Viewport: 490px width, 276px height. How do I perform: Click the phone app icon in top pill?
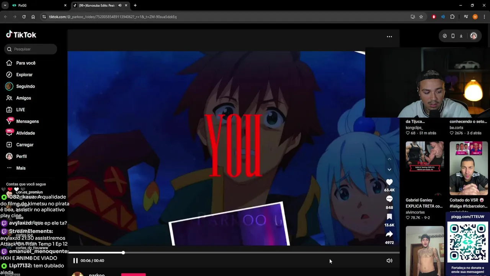click(x=453, y=36)
